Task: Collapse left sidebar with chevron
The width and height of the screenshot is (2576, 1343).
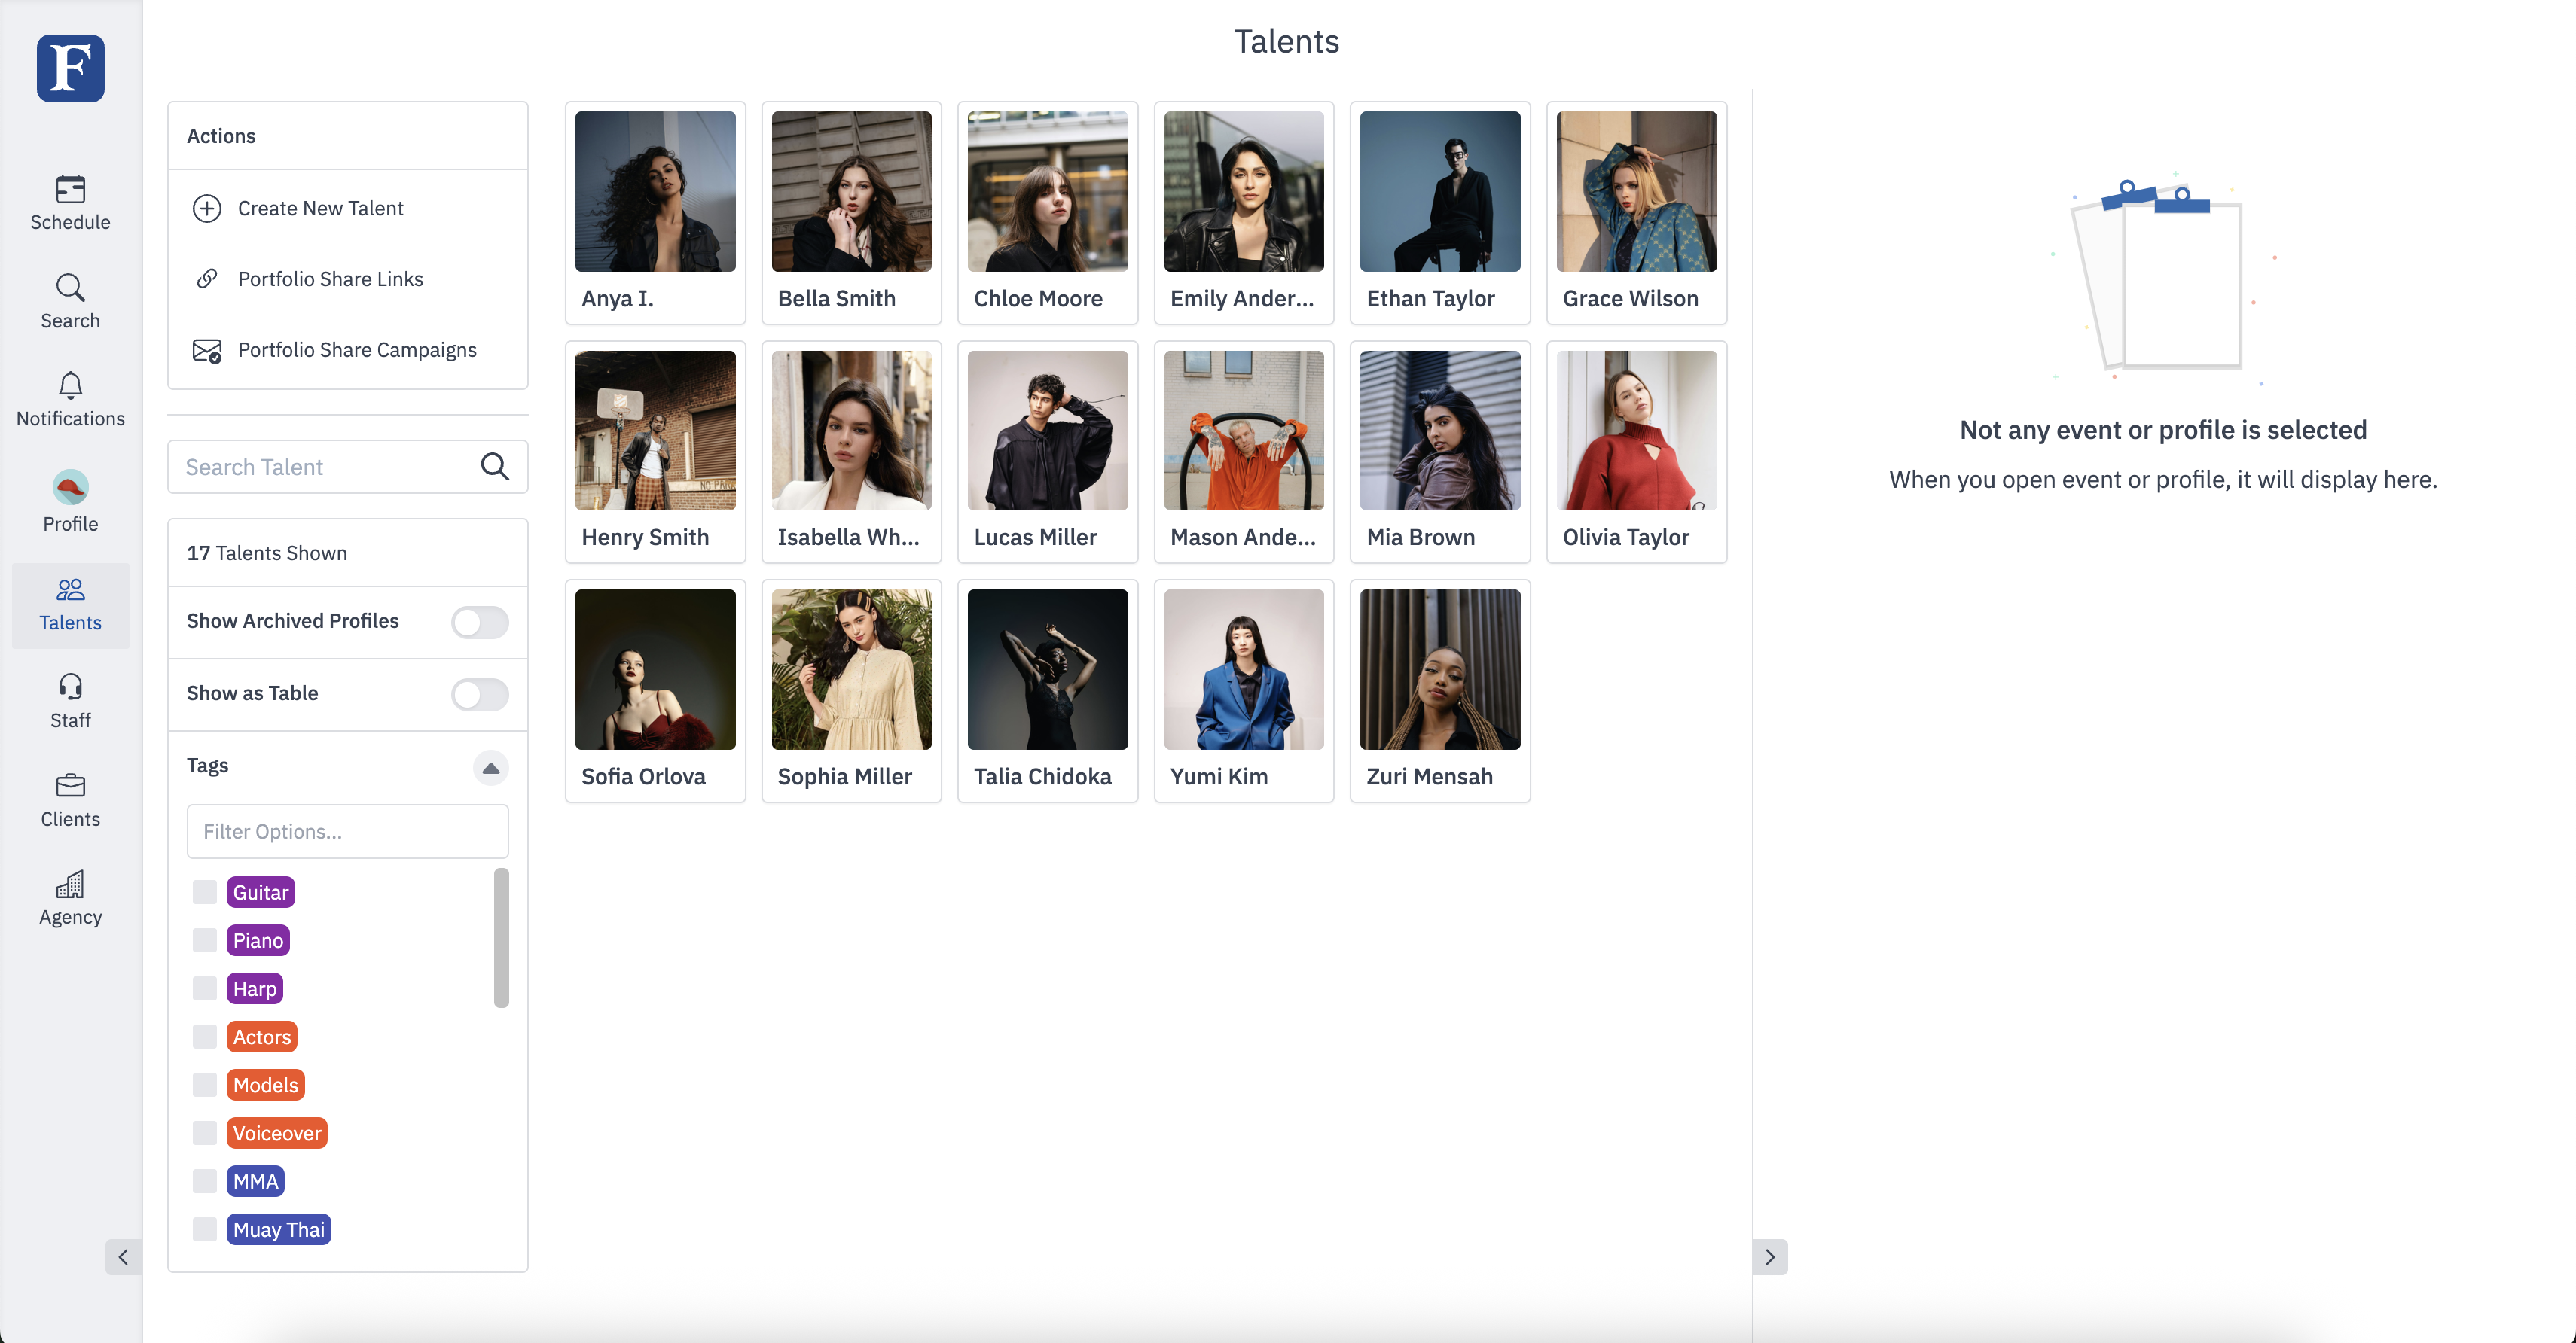Action: click(123, 1257)
